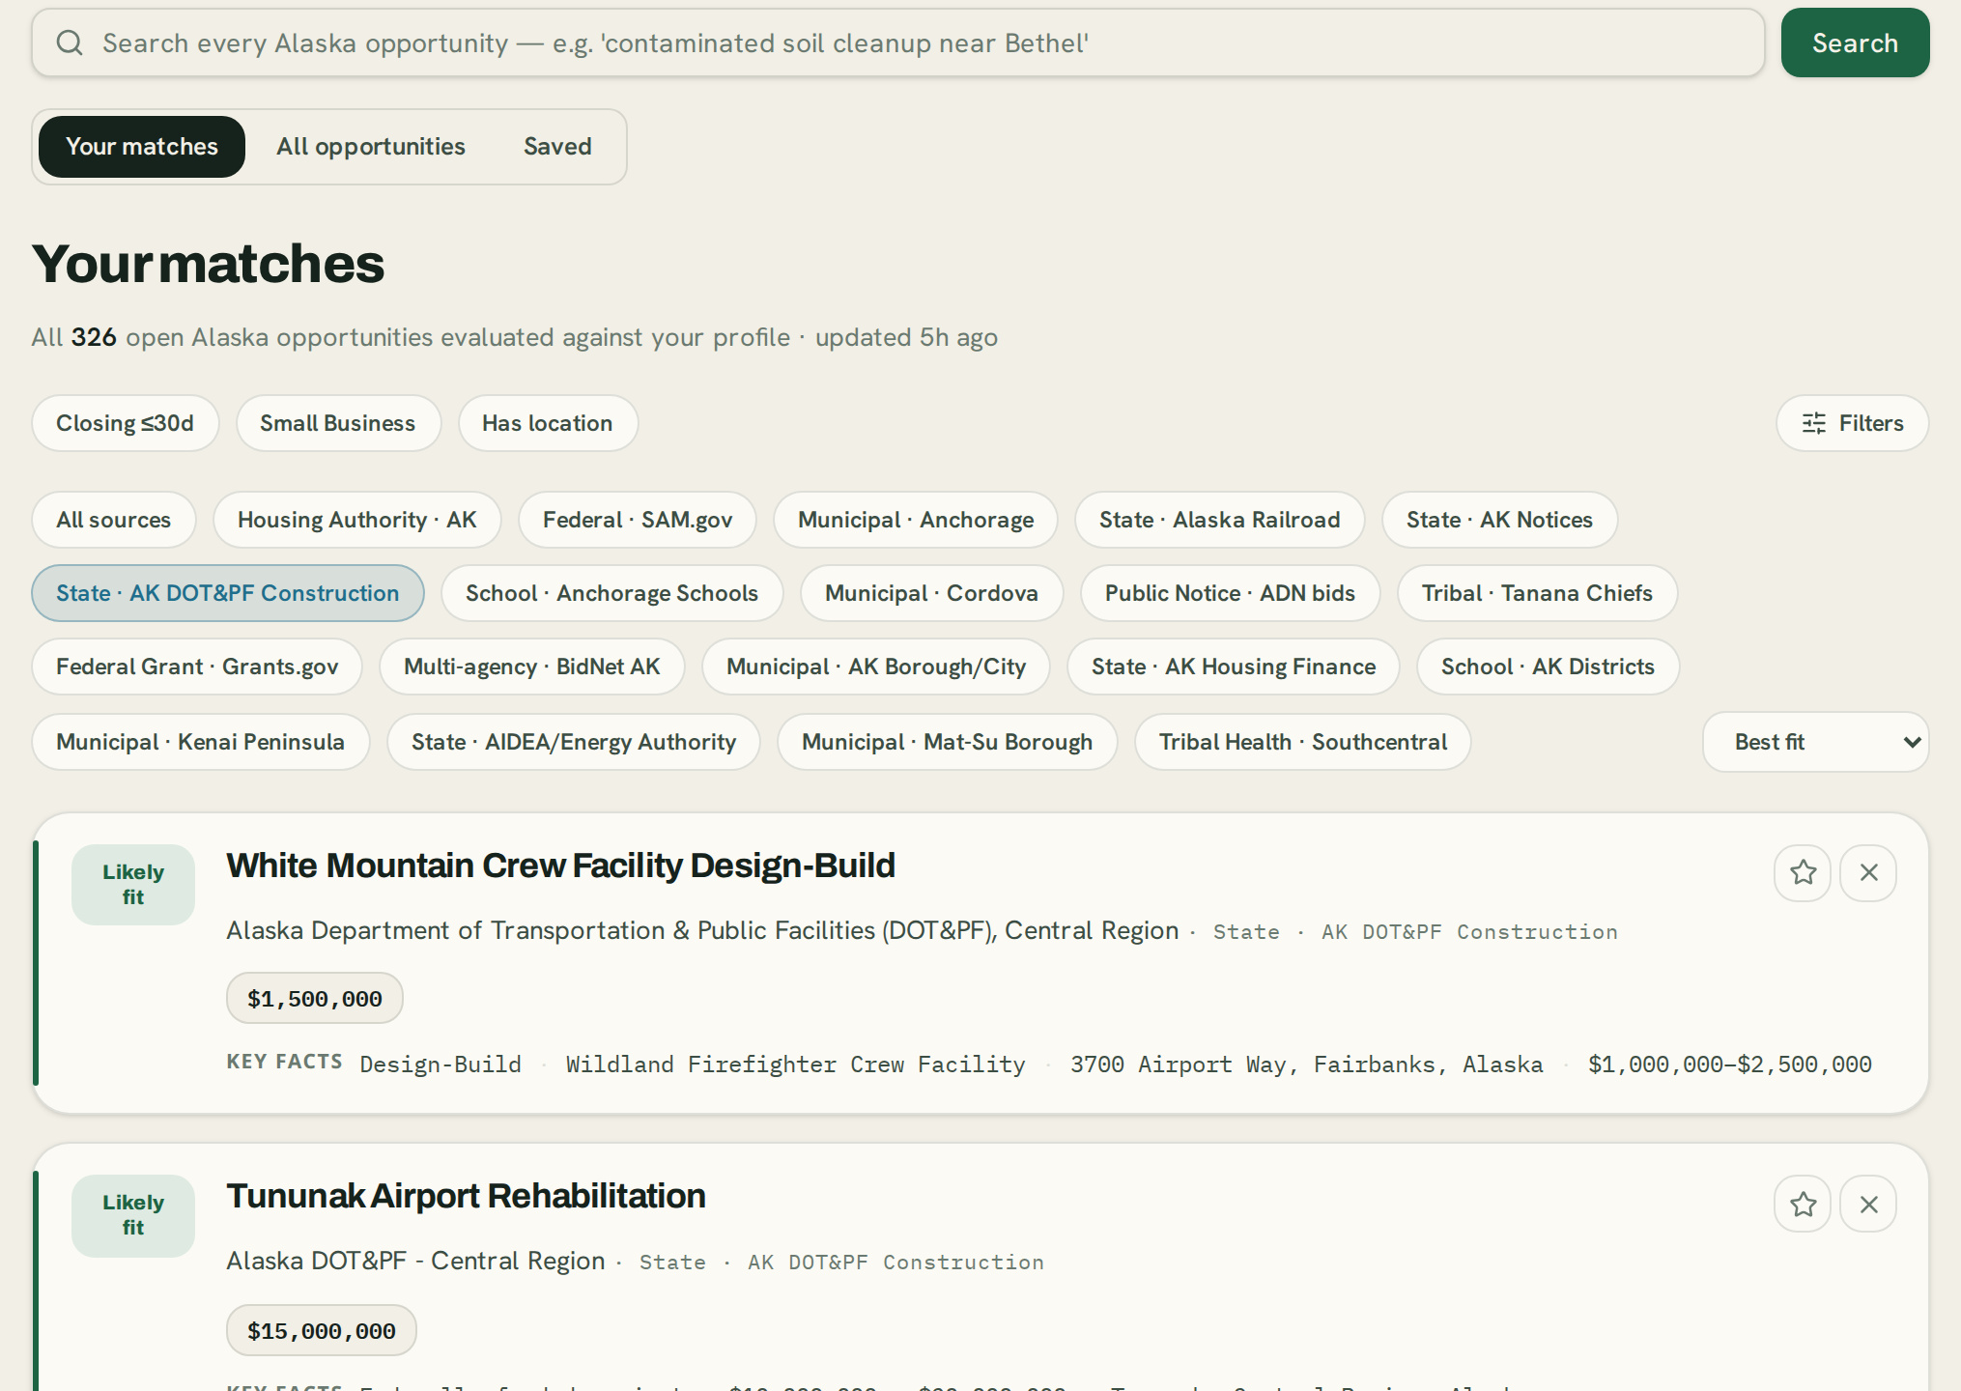Click the $15,000,000 value badge
Viewport: 1961px width, 1391px height.
click(322, 1330)
